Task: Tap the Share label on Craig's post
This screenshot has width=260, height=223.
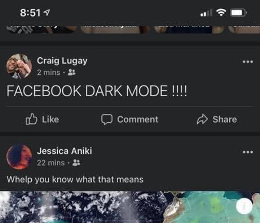Action: pos(225,120)
